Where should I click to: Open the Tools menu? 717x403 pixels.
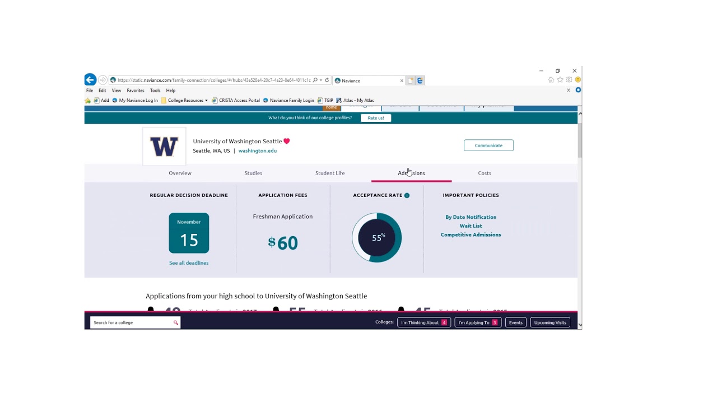[x=155, y=91]
